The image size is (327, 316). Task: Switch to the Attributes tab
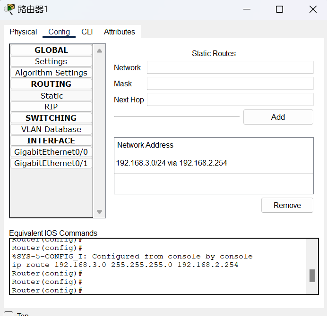(x=120, y=32)
